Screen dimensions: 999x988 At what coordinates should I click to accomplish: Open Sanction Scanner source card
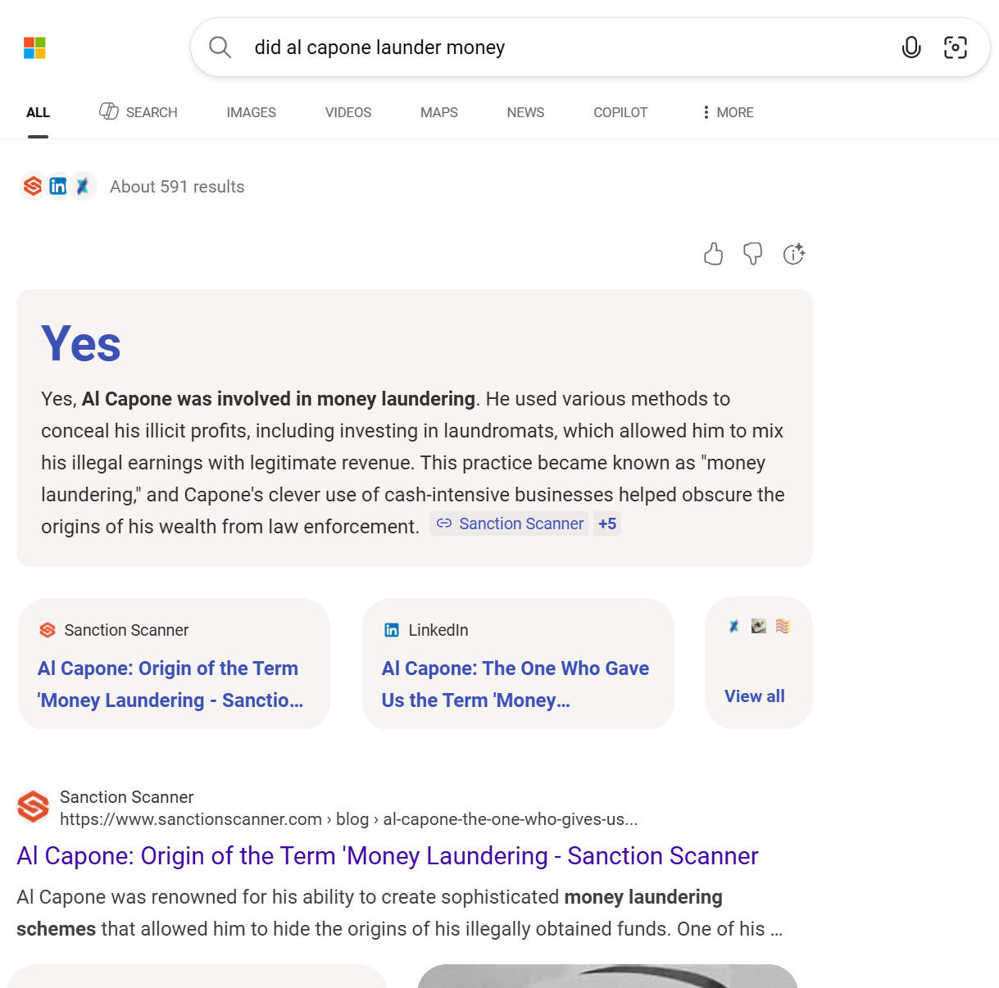coord(174,664)
